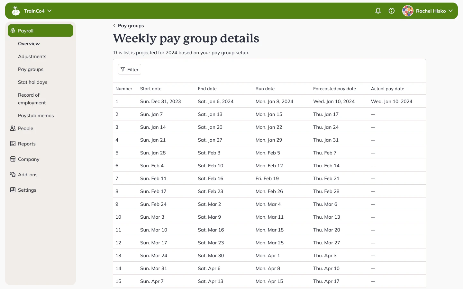463x289 pixels.
Task: Select Stat holidays in the sidebar
Action: 32,82
